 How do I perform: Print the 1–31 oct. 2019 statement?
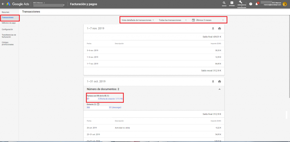click(219, 82)
